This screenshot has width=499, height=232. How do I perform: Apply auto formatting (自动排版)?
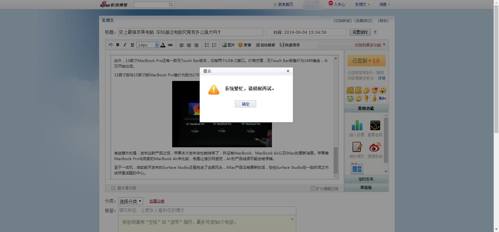[x=265, y=45]
